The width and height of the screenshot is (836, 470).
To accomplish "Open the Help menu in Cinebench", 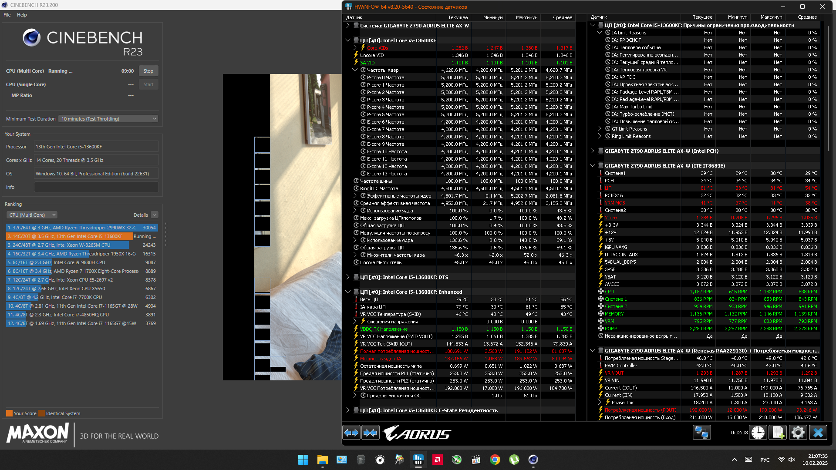I will pos(22,15).
